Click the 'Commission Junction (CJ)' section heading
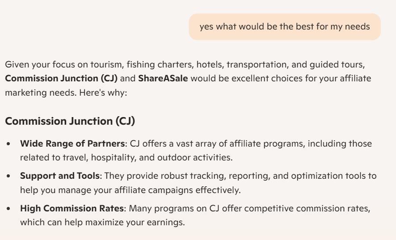The width and height of the screenshot is (396, 240). pos(70,121)
